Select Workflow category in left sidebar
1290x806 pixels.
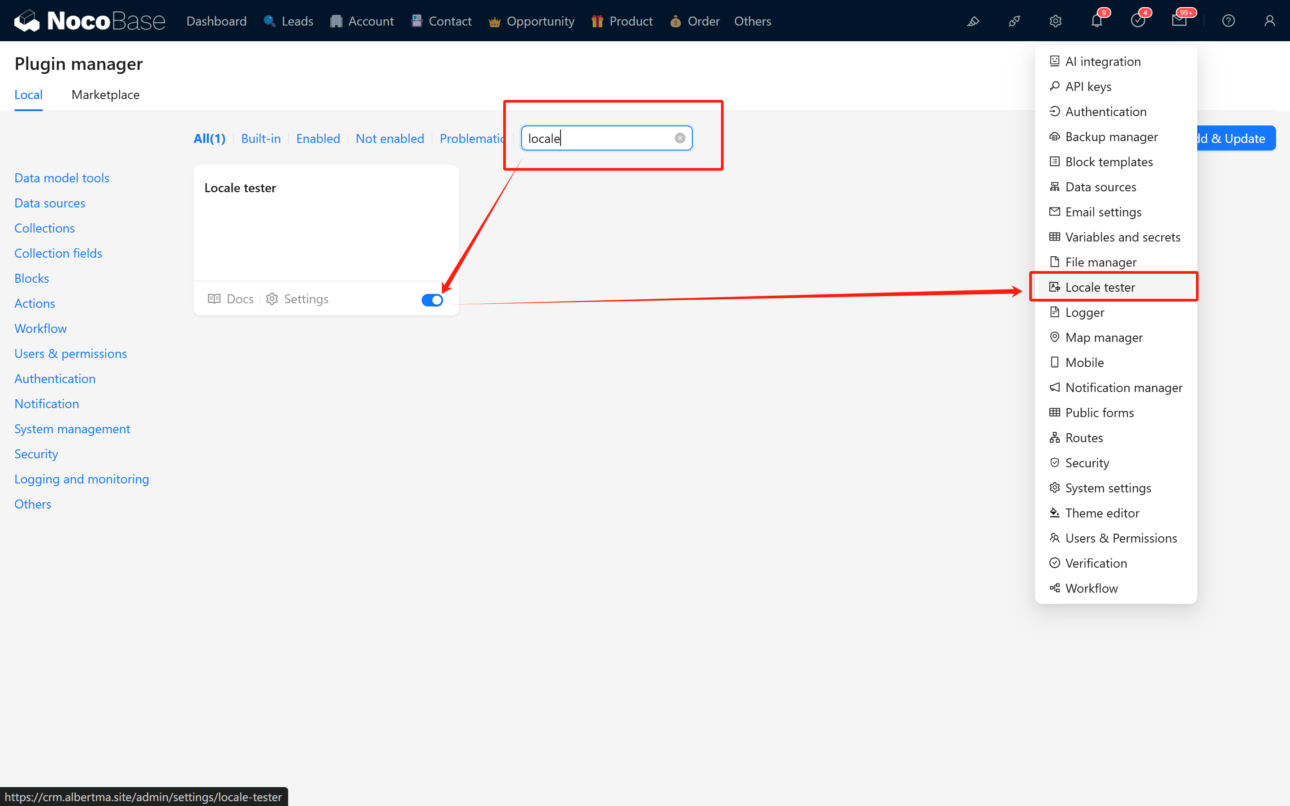pos(40,328)
